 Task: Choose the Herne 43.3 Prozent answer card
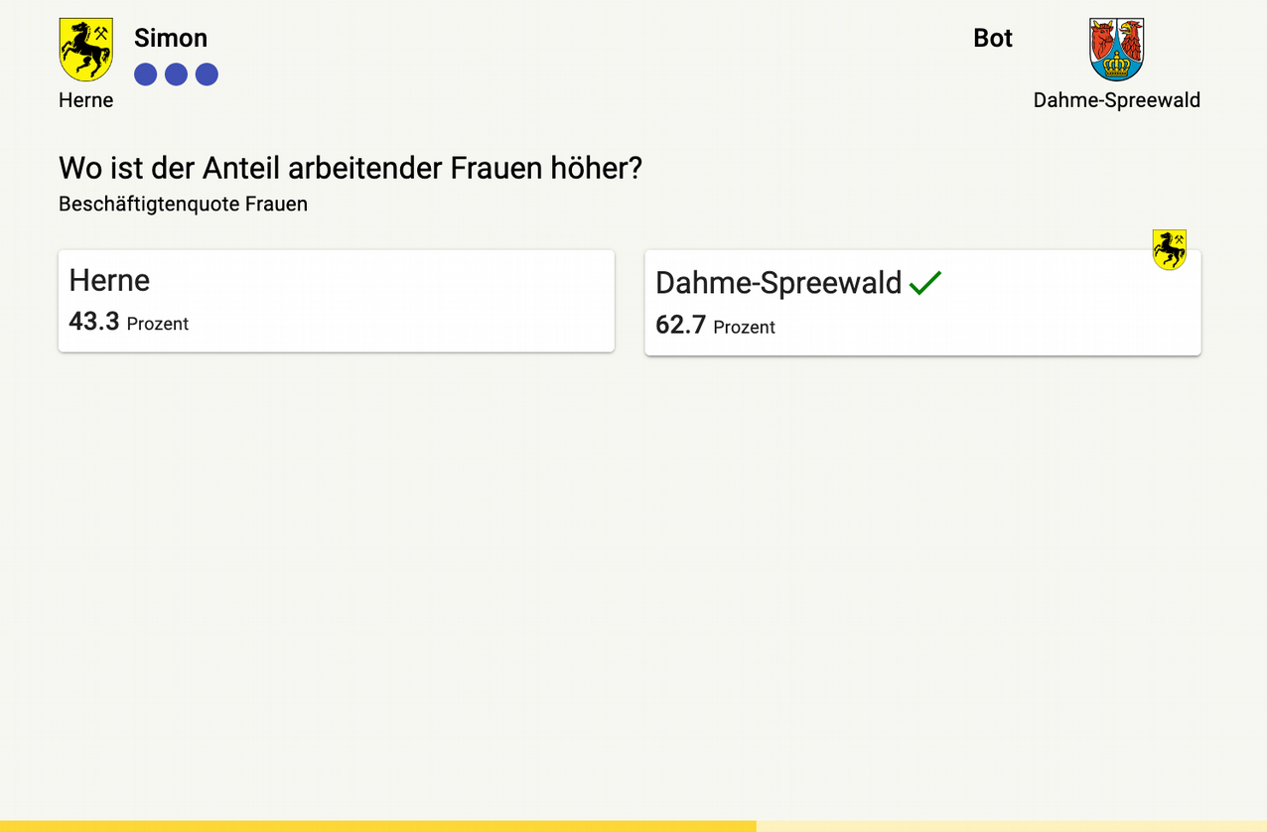(x=336, y=300)
